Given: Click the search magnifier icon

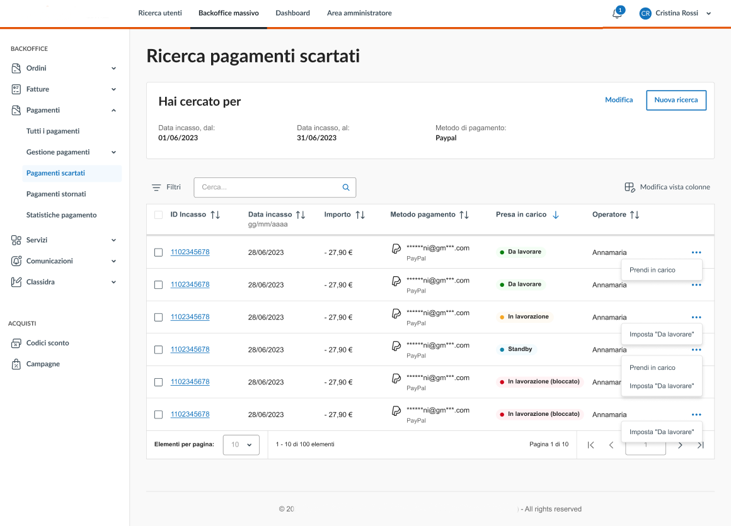Looking at the screenshot, I should point(345,187).
